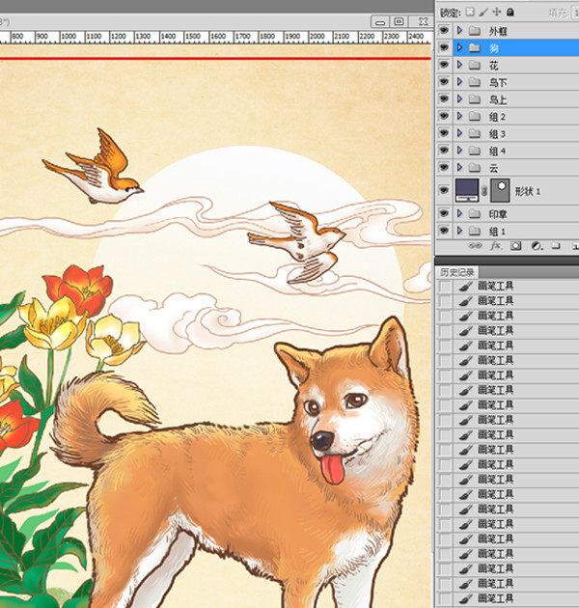The width and height of the screenshot is (579, 608).
Task: Select the 花 layer name
Action: click(x=493, y=66)
